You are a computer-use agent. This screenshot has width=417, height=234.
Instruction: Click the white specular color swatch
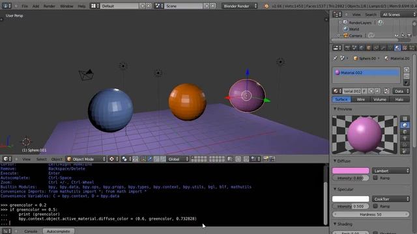[x=351, y=199]
